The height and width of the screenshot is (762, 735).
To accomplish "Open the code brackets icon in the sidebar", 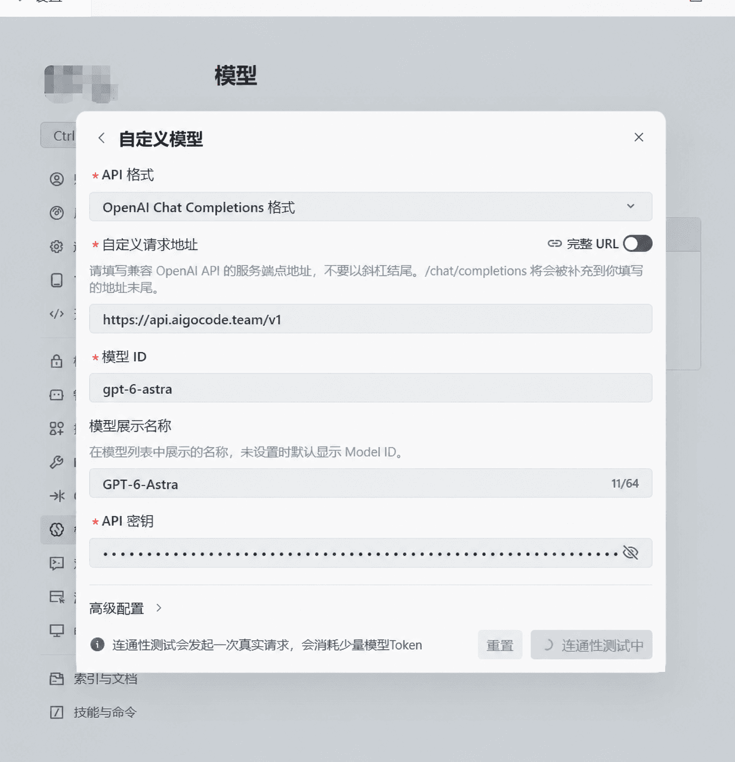I will (x=57, y=314).
